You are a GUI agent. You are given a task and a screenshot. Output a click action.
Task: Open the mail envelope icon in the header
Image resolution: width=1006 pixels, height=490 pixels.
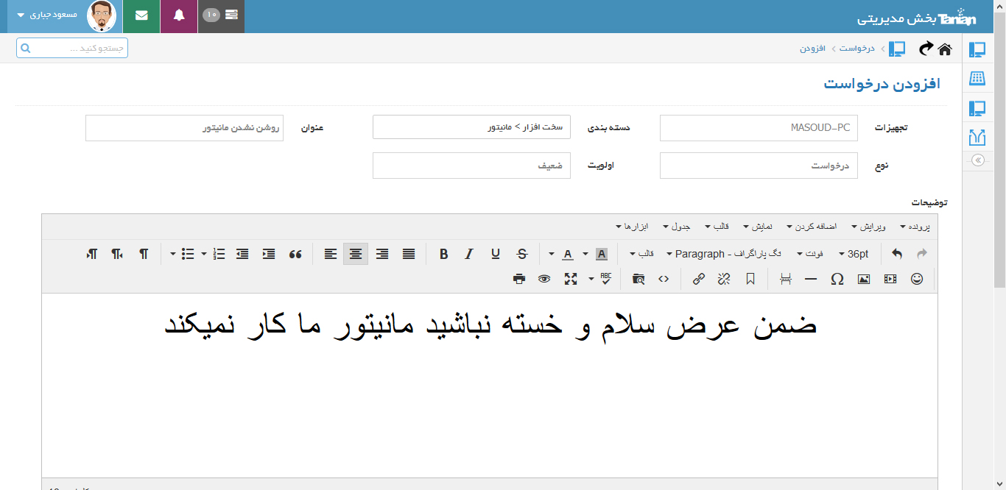pos(141,16)
